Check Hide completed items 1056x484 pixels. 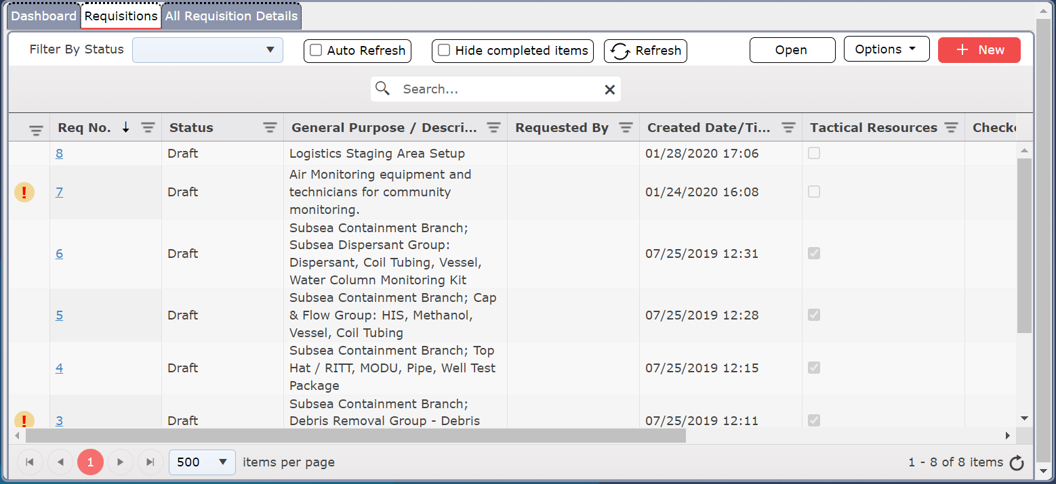point(444,50)
